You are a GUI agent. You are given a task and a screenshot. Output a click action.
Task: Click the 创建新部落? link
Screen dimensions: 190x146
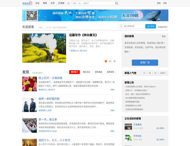click(163, 27)
